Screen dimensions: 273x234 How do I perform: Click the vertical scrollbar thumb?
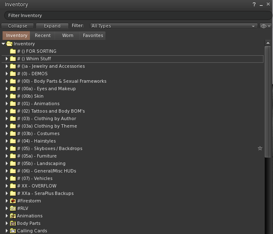tap(268, 102)
